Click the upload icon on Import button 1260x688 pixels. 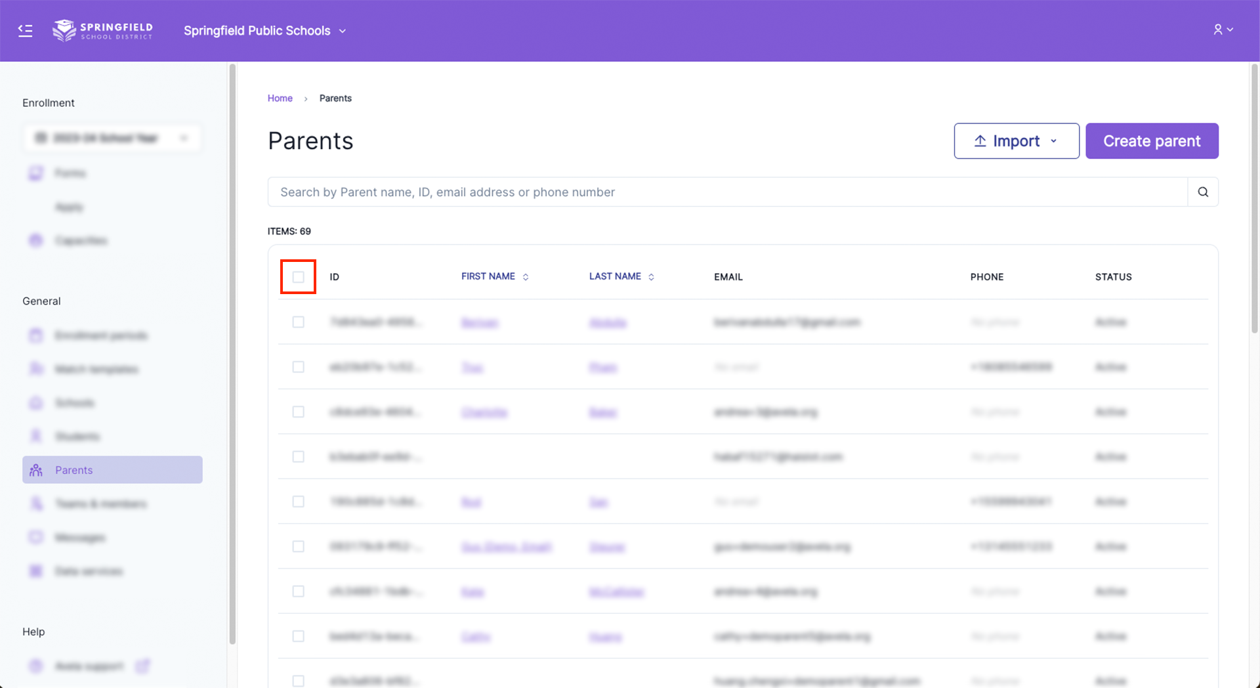pos(980,141)
